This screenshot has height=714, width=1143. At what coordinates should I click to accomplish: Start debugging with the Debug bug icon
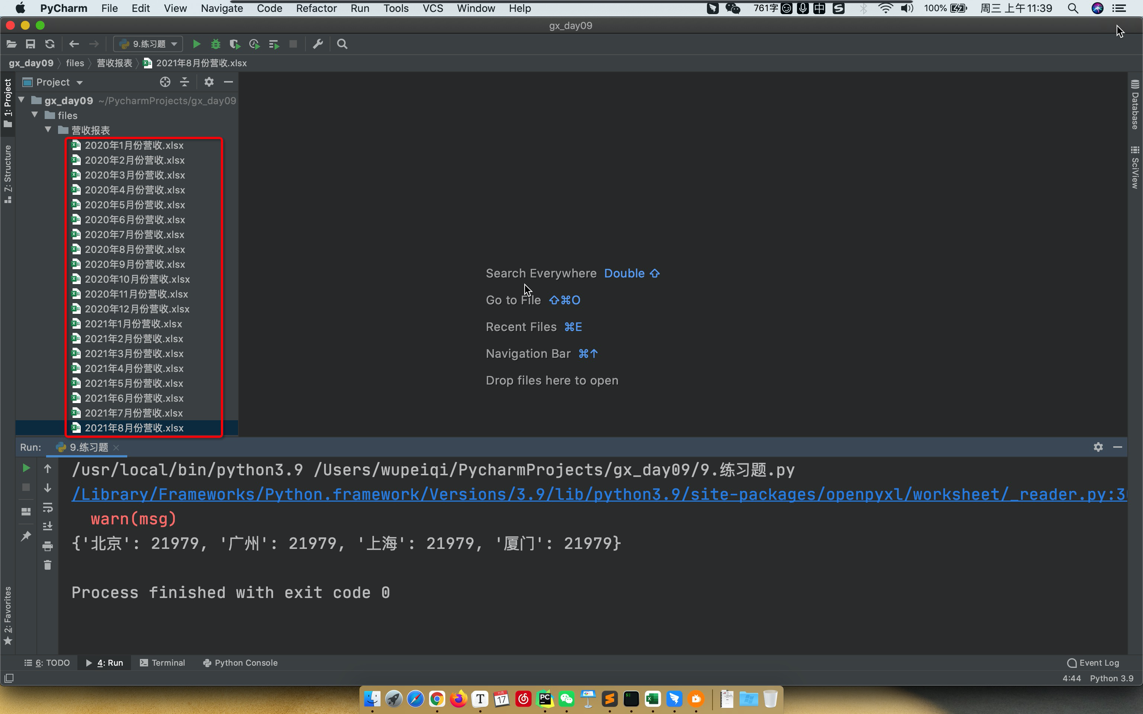tap(216, 44)
